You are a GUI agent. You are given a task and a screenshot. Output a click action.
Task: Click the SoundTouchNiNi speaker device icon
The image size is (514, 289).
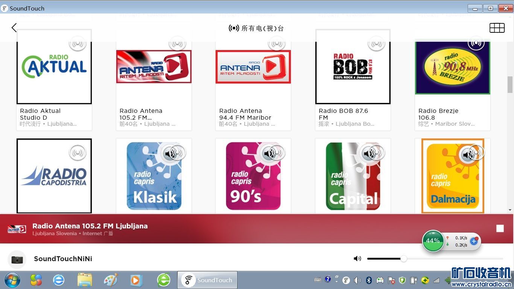click(17, 259)
